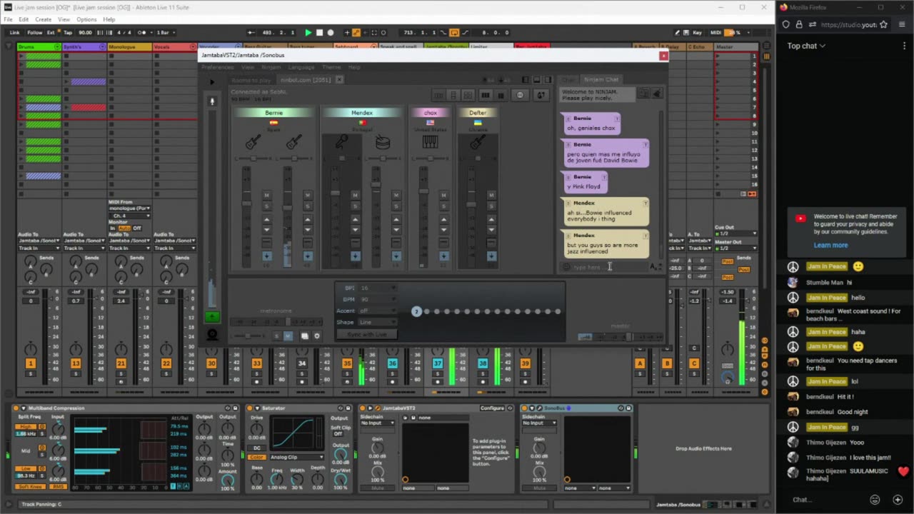The image size is (914, 514).
Task: Open JamtabaVST2 Sidechain No Input dropdown
Action: point(377,423)
